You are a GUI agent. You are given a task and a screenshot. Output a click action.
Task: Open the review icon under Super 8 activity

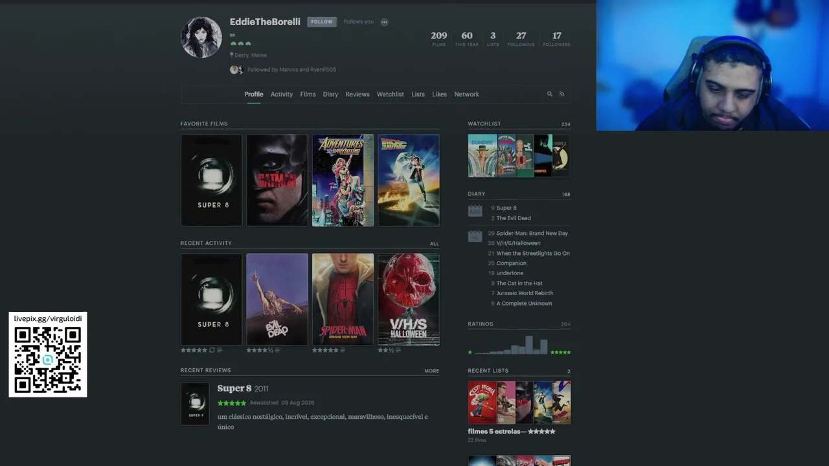click(220, 350)
